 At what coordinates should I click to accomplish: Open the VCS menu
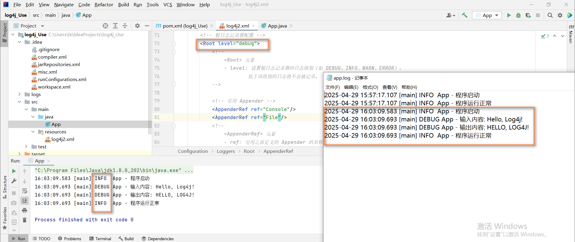pyautogui.click(x=168, y=4)
